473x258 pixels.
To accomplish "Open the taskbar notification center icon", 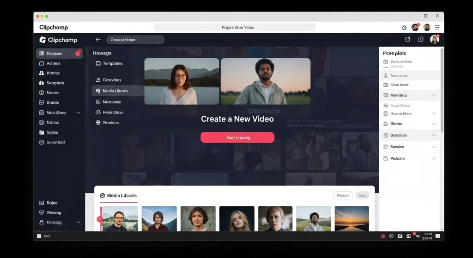I will pos(438,236).
